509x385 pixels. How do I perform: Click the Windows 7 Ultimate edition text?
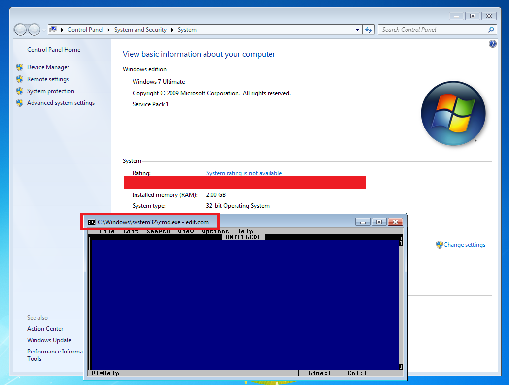coord(159,82)
